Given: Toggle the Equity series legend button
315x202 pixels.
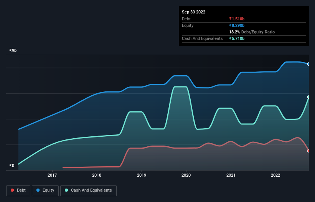Looking at the screenshot, I should click(x=45, y=190).
